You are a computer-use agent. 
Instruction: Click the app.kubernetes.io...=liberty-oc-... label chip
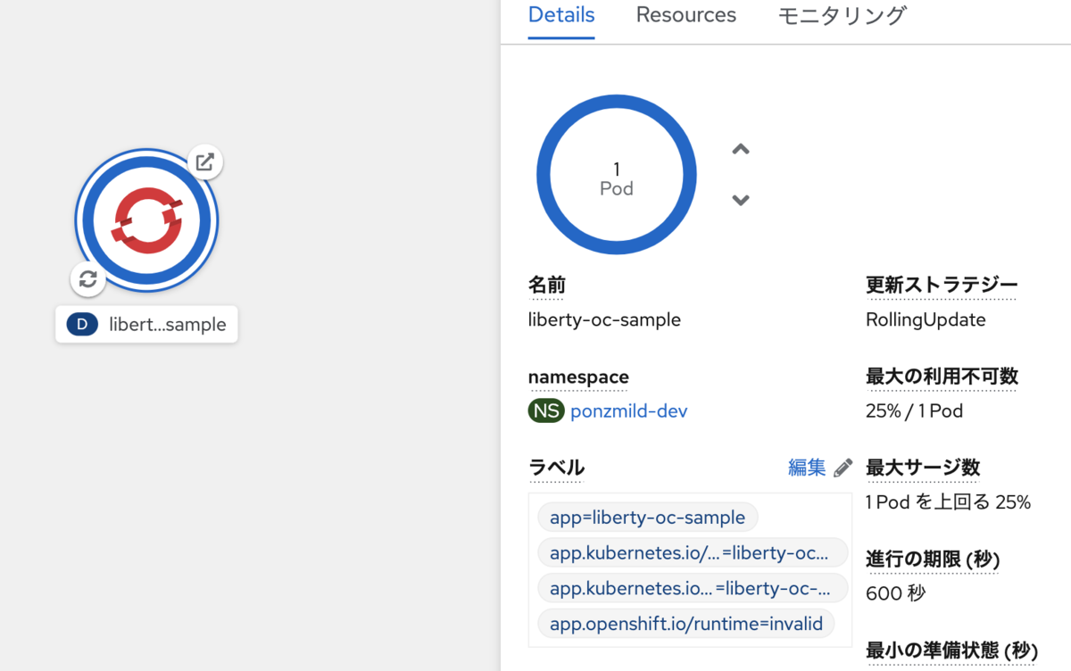click(x=693, y=589)
